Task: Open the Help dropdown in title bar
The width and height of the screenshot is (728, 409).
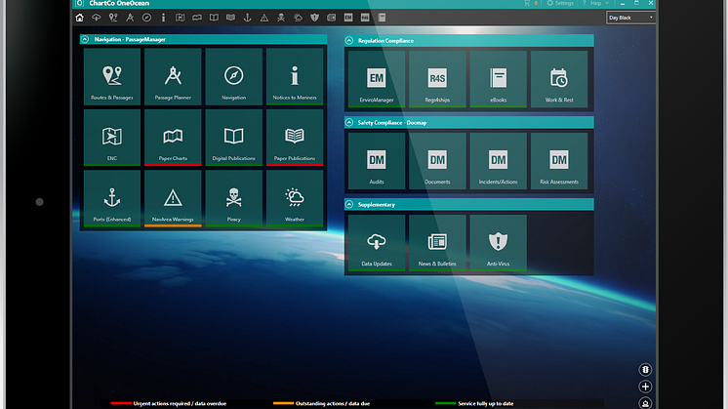Action: tap(595, 3)
